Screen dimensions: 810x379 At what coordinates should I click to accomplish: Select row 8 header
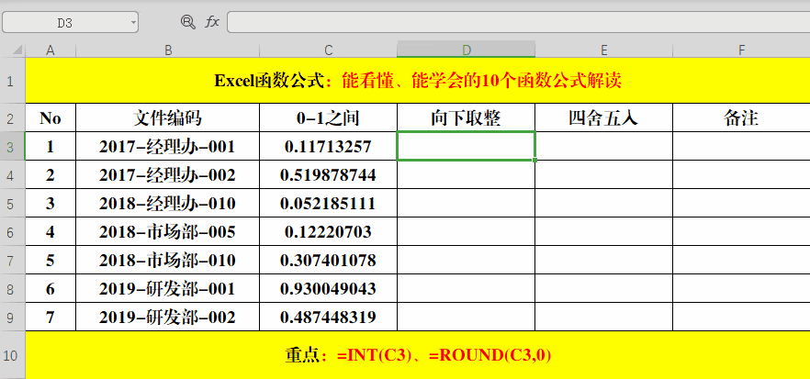click(13, 288)
